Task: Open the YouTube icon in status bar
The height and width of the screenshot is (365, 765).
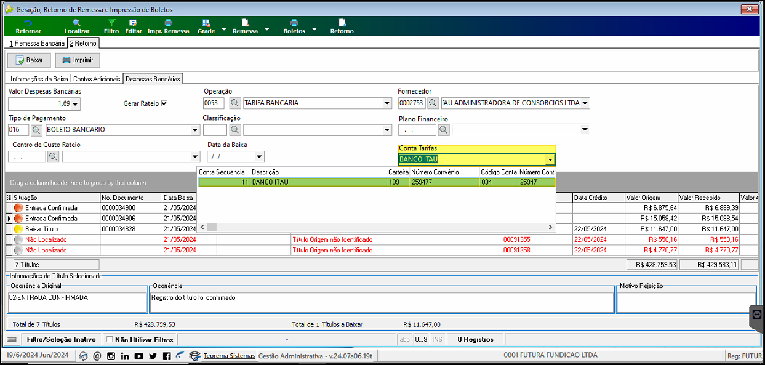Action: click(139, 356)
